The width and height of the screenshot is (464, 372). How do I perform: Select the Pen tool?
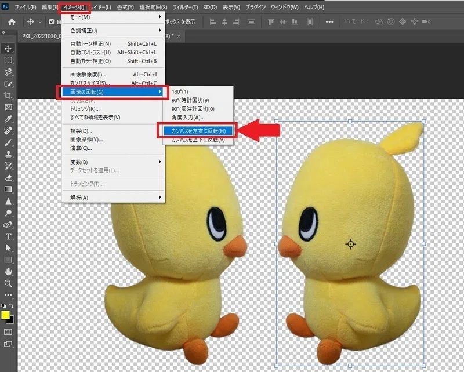(x=8, y=225)
